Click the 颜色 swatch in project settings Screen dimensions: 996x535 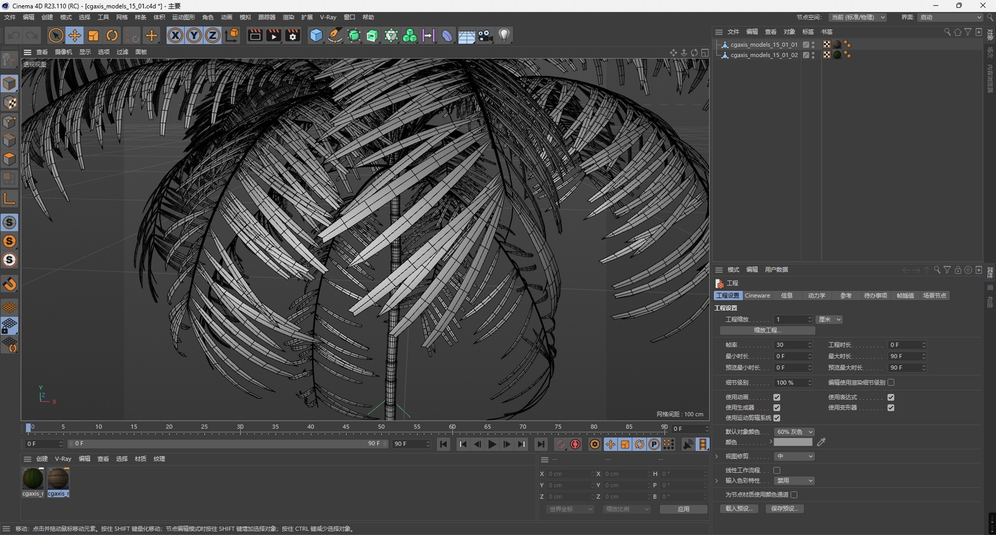(x=793, y=442)
